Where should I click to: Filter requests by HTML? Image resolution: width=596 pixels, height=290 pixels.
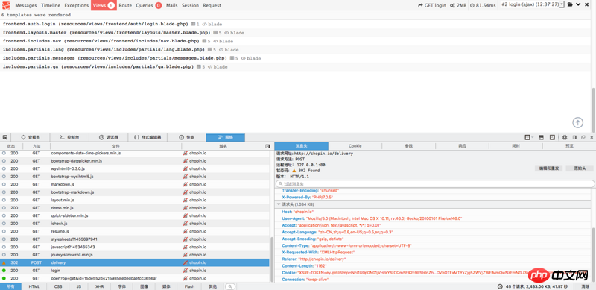34,286
